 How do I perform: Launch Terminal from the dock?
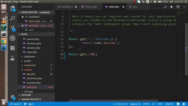(x=4, y=34)
